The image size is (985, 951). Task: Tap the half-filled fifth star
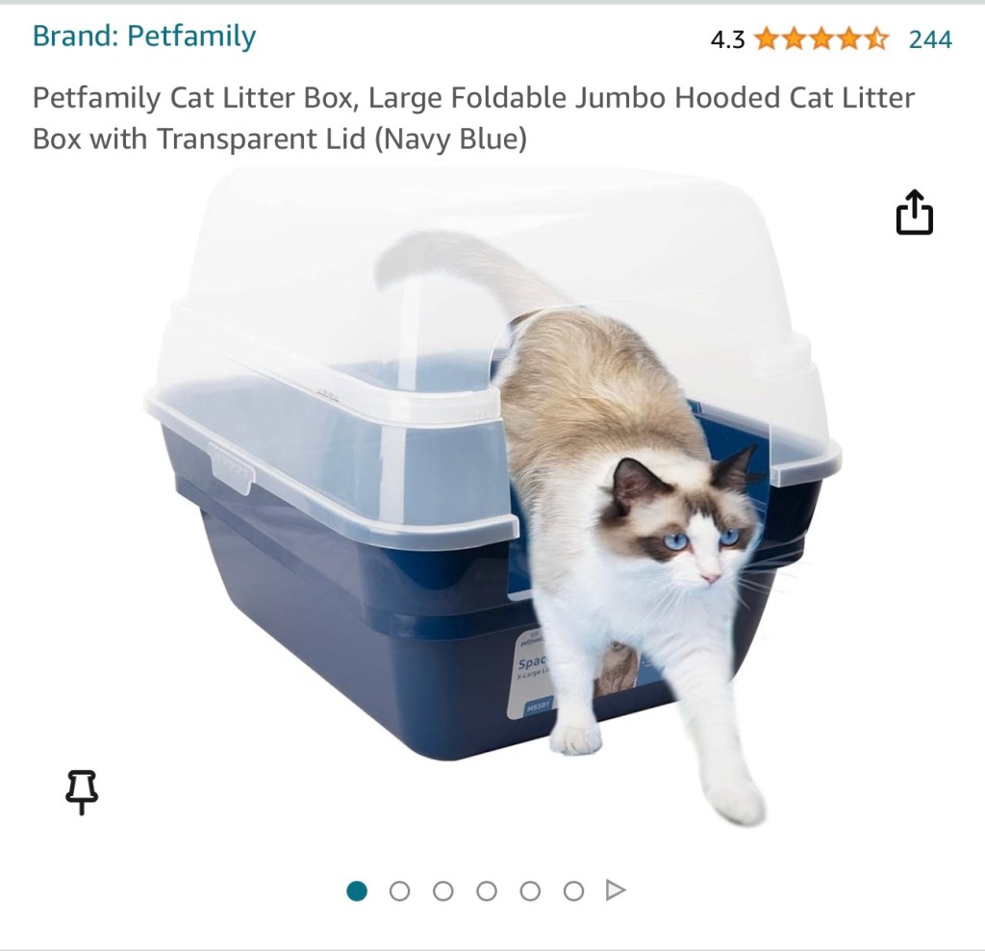(877, 39)
